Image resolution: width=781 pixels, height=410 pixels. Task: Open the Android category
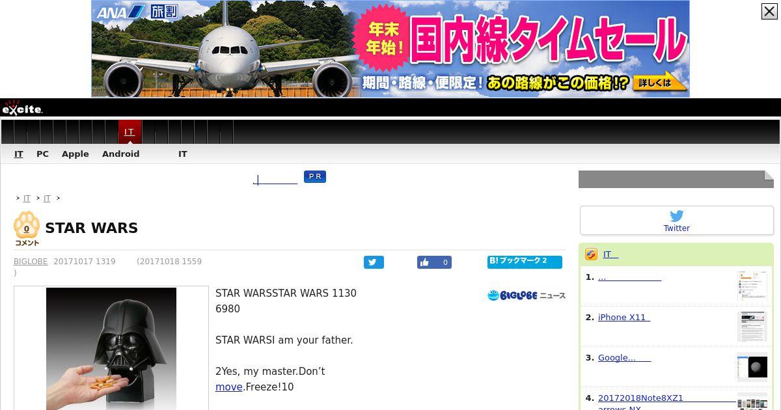tap(120, 154)
